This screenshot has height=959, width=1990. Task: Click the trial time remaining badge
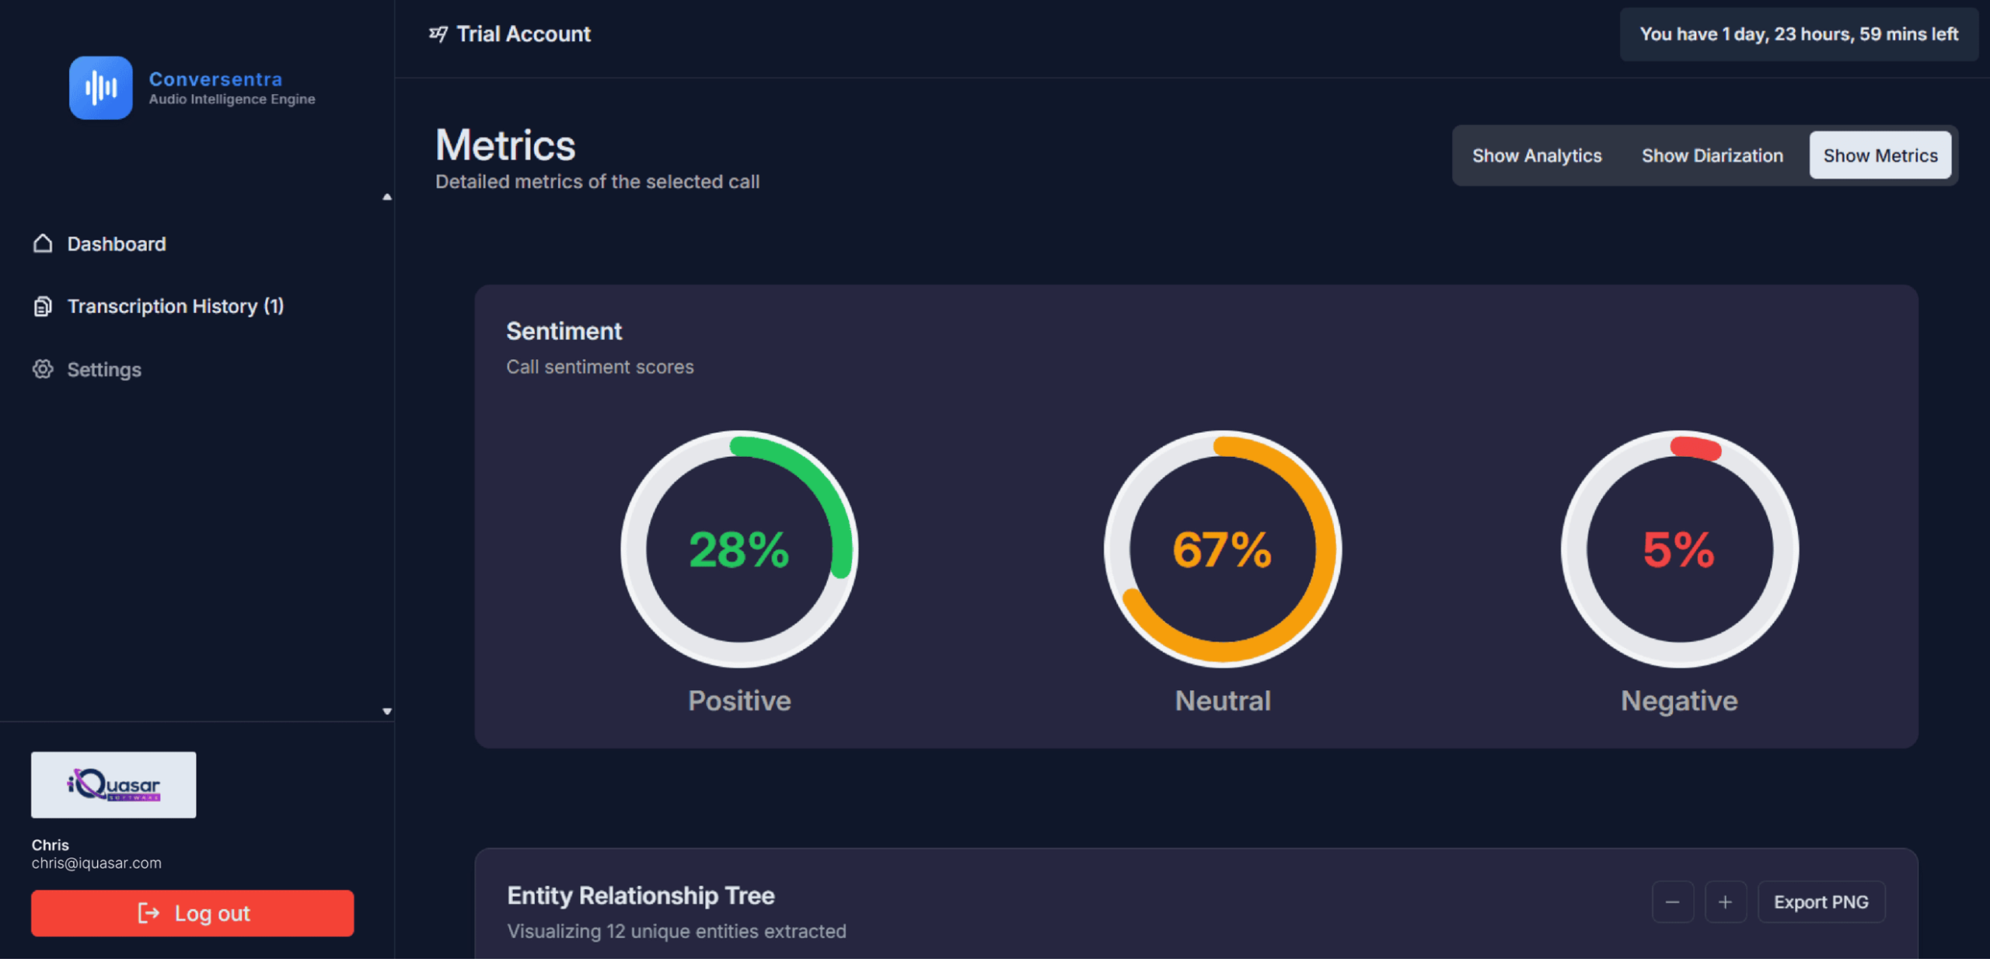click(x=1798, y=34)
